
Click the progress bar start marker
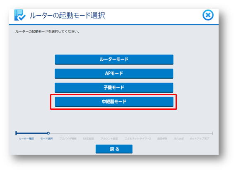(16, 133)
